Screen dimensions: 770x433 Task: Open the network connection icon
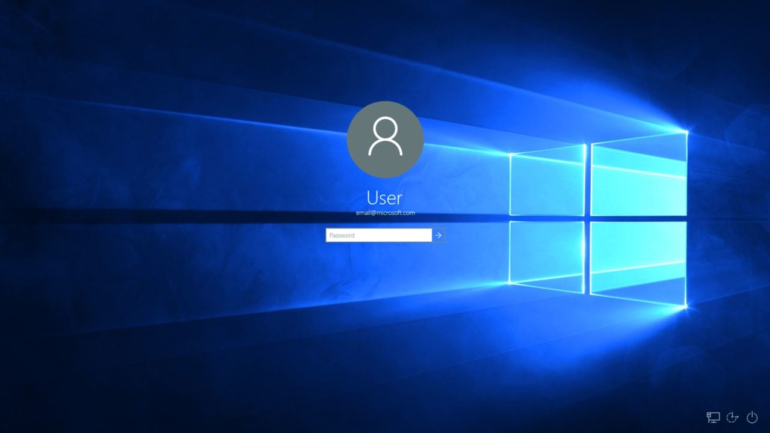click(x=713, y=417)
